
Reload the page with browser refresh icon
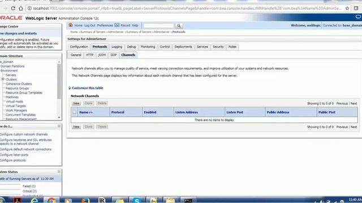coord(13,8)
